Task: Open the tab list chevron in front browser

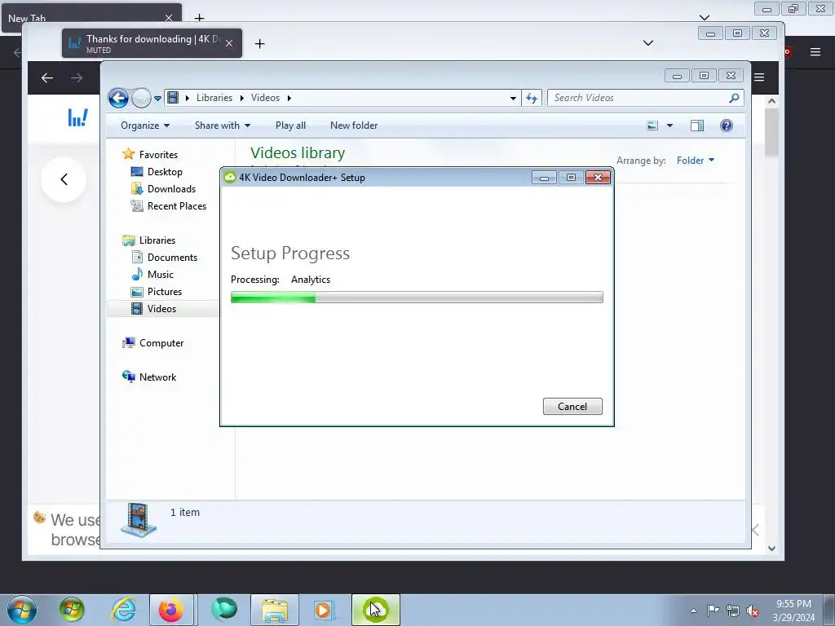Action: tap(648, 43)
